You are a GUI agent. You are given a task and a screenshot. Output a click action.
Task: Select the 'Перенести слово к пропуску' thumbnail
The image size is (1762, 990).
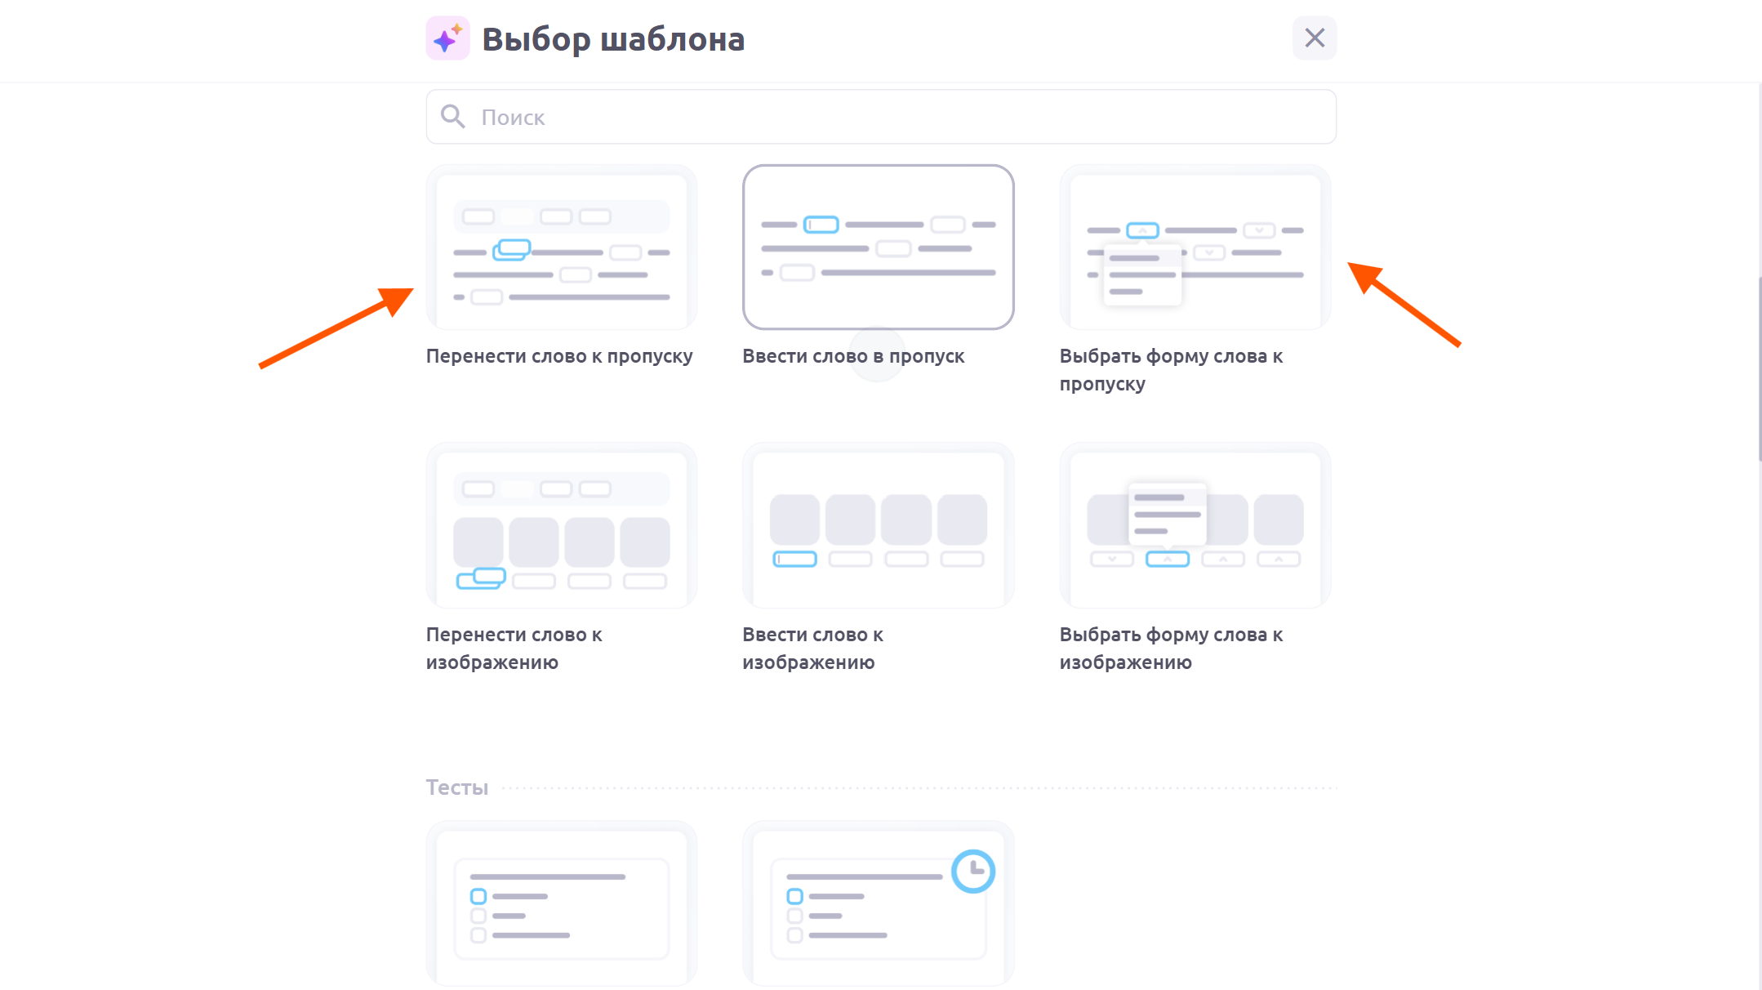pyautogui.click(x=561, y=247)
